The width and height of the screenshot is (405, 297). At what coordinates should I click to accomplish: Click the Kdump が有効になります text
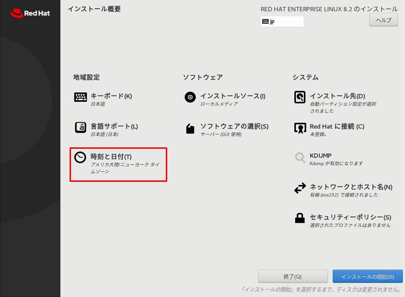pyautogui.click(x=336, y=164)
